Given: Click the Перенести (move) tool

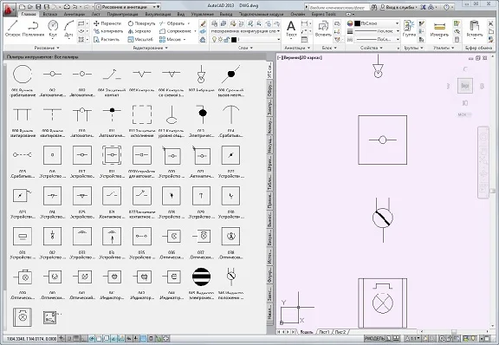Looking at the screenshot, I should point(107,23).
